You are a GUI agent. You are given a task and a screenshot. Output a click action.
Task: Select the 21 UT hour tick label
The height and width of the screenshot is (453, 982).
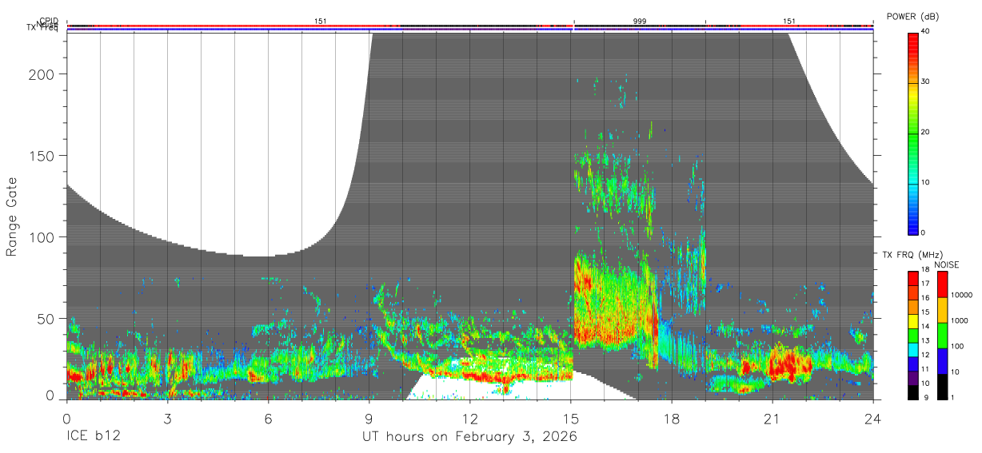tap(772, 419)
